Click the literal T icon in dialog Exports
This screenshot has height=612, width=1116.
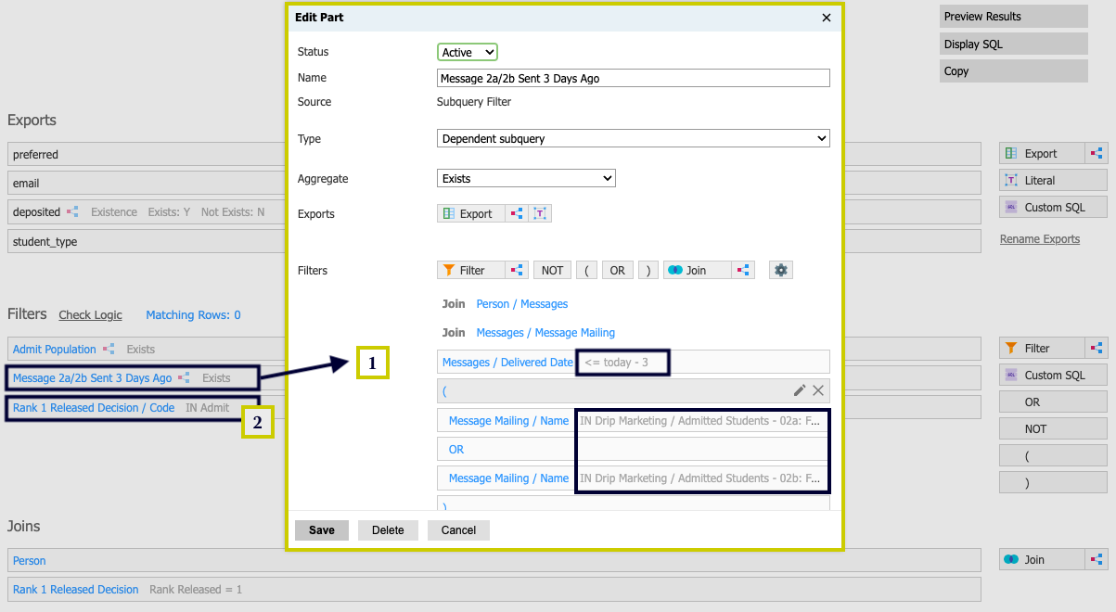click(540, 213)
